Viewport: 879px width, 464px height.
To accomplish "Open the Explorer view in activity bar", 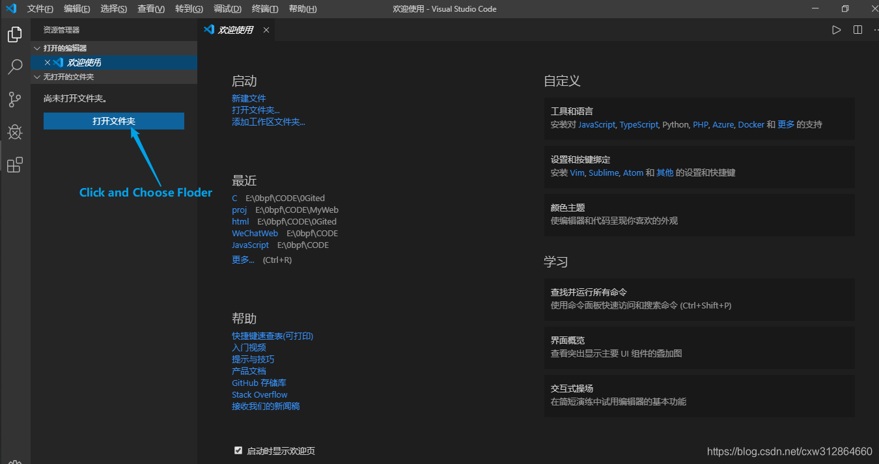I will coord(15,34).
